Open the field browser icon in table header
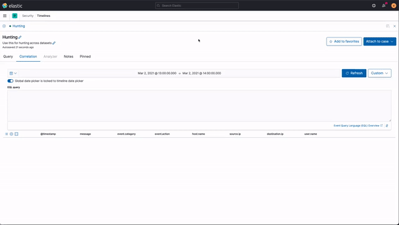 click(x=6, y=134)
